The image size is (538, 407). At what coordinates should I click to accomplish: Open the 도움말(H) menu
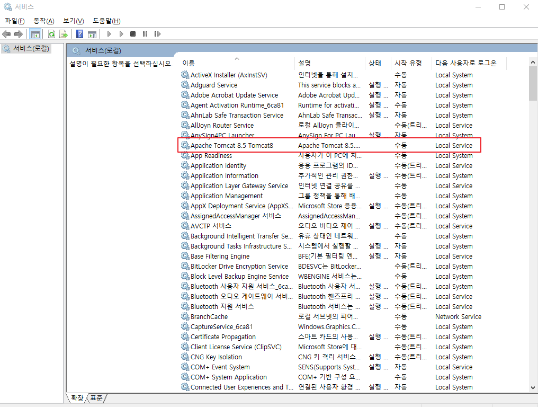pos(106,21)
